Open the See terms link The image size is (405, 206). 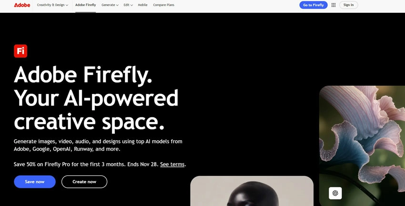tap(172, 165)
